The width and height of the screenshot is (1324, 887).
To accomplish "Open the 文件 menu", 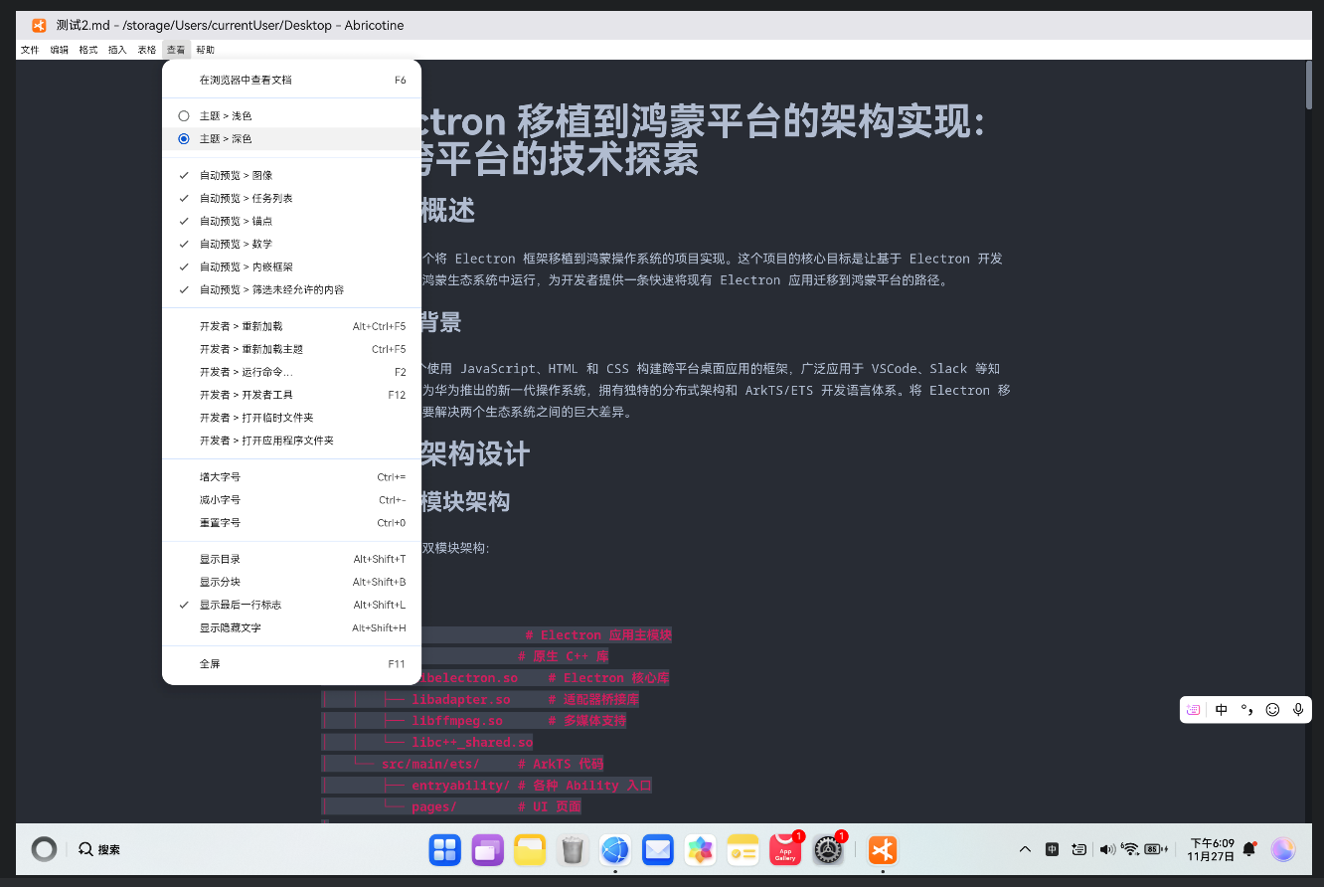I will 29,49.
